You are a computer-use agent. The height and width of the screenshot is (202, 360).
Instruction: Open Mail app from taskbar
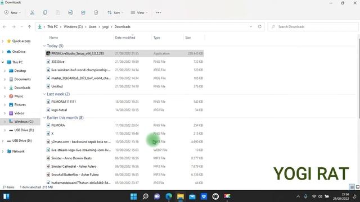(x=192, y=196)
